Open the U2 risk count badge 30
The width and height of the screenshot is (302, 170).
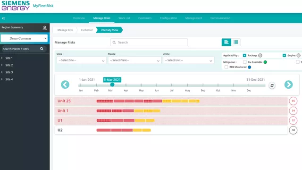point(293,130)
